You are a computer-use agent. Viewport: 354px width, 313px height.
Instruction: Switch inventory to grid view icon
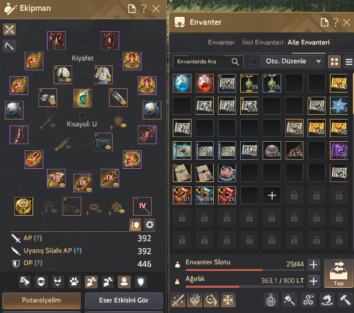tap(334, 61)
